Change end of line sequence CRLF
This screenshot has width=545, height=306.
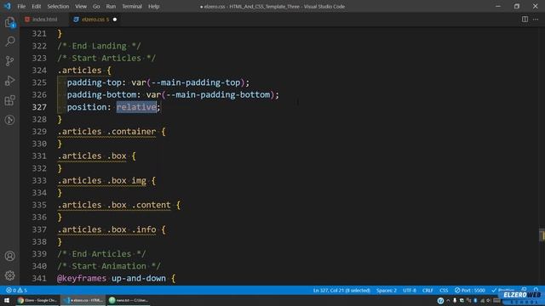click(x=427, y=291)
